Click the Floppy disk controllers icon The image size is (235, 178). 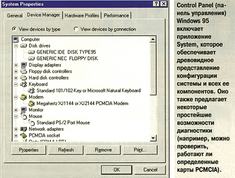click(23, 71)
